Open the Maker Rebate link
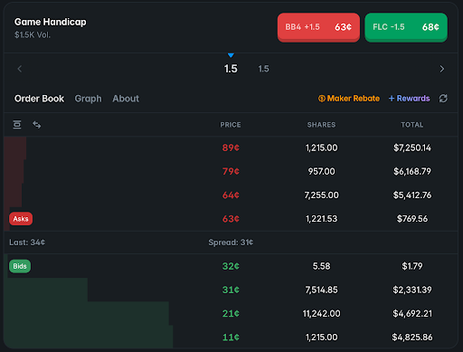463x352 pixels. [x=349, y=99]
